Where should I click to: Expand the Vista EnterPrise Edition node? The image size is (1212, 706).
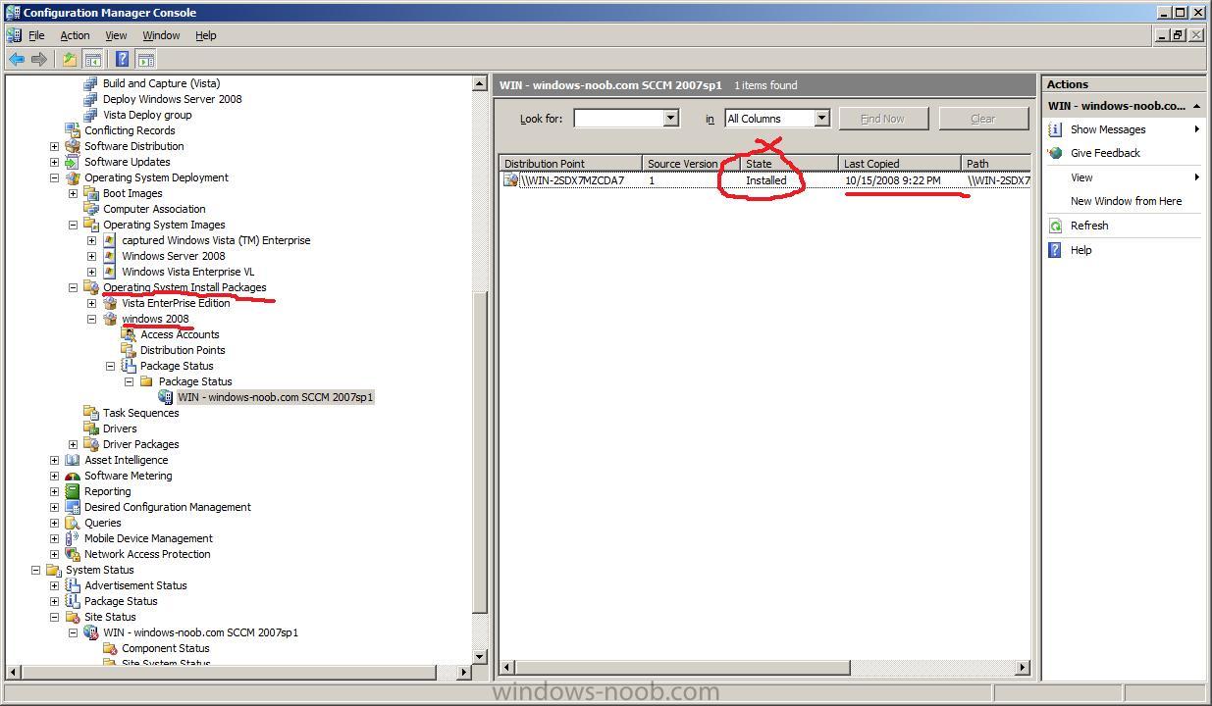point(91,303)
